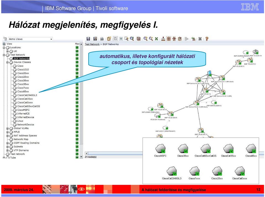The height and width of the screenshot is (197, 265).
Task: Click the Cisco7xxx cloud icon in lower panel
Action: 194,171
